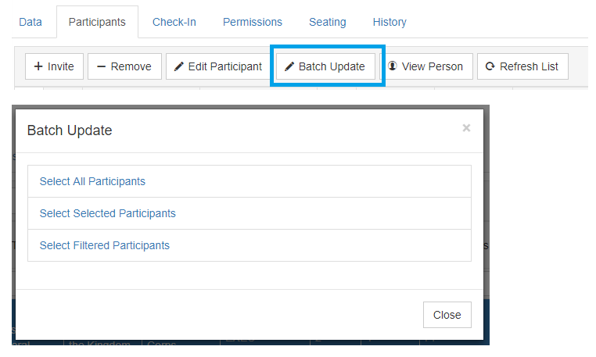This screenshot has width=596, height=357.
Task: Click the Invite button label
Action: click(x=61, y=66)
